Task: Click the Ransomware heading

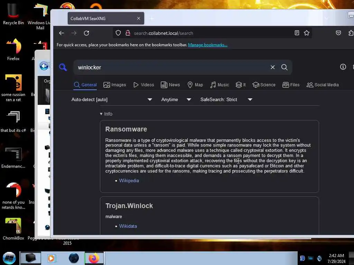Action: pyautogui.click(x=126, y=129)
